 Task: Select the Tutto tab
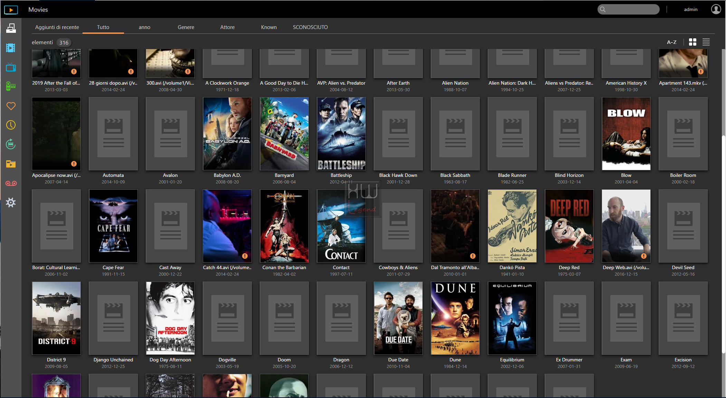tap(103, 27)
